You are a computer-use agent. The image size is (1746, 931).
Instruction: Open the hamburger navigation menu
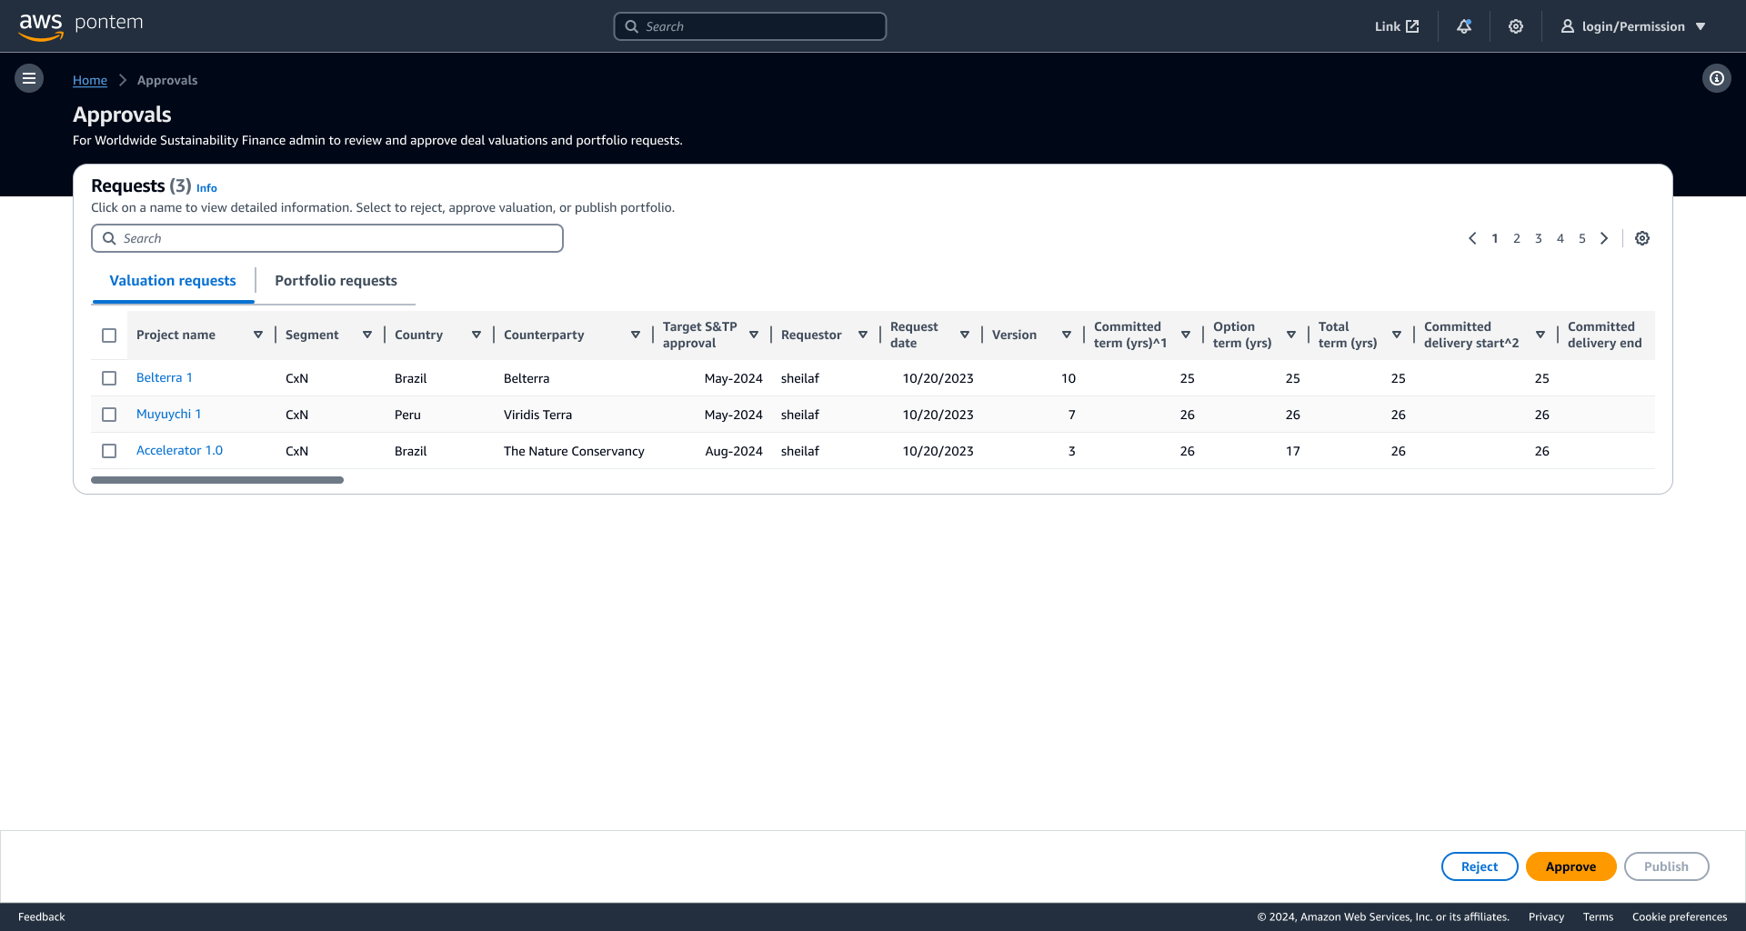29,79
